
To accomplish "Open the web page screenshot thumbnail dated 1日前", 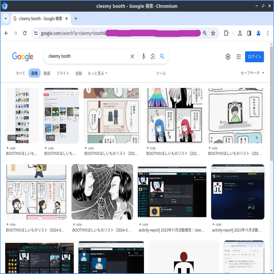I will (x=61, y=116).
